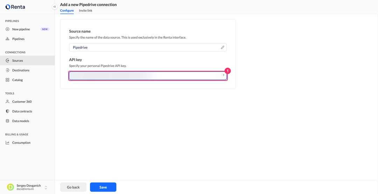This screenshot has width=378, height=194.
Task: Open the Consumption page
Action: click(27, 143)
